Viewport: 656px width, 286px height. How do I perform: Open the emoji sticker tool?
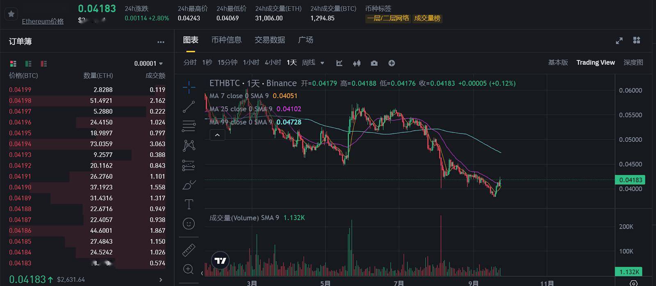189,223
